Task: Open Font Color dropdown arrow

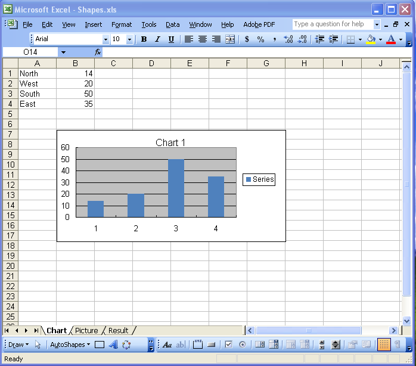Action: [401, 39]
